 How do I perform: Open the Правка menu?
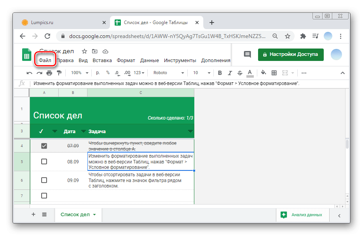(65, 60)
